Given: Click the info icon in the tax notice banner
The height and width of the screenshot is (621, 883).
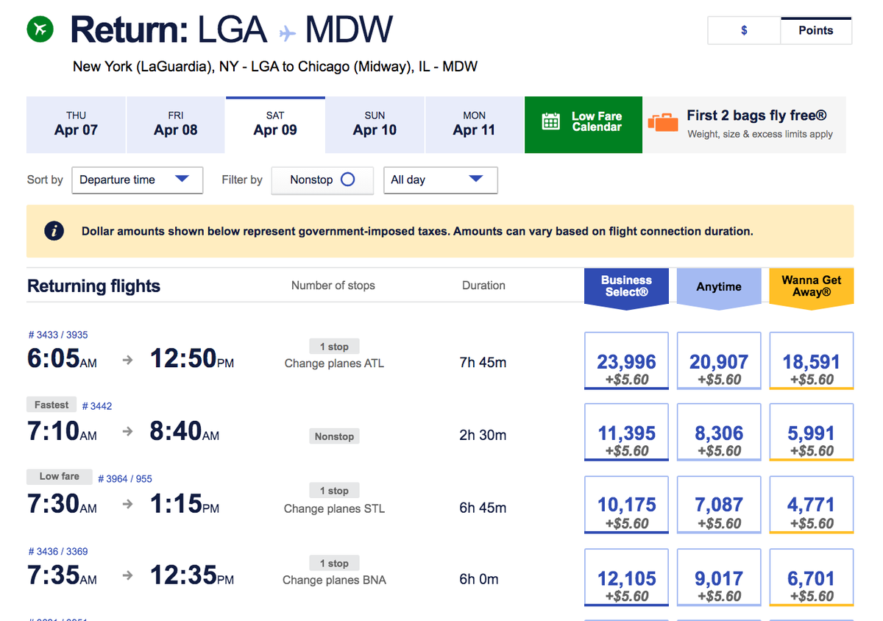Looking at the screenshot, I should [54, 230].
